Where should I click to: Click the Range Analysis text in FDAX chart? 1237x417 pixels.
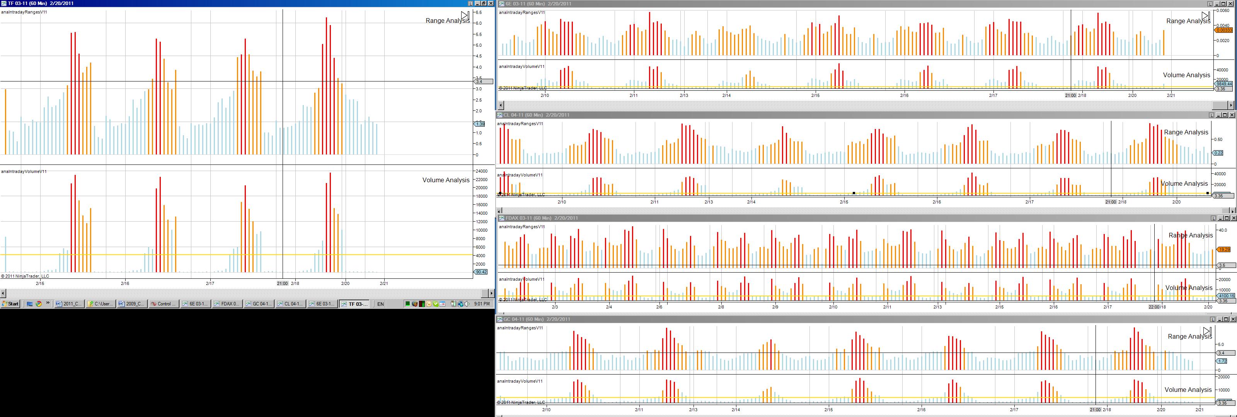pos(1191,235)
